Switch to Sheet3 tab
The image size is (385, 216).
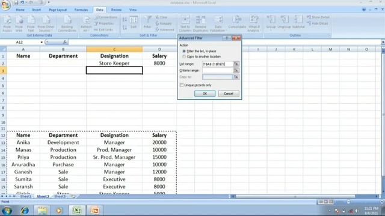[60, 196]
